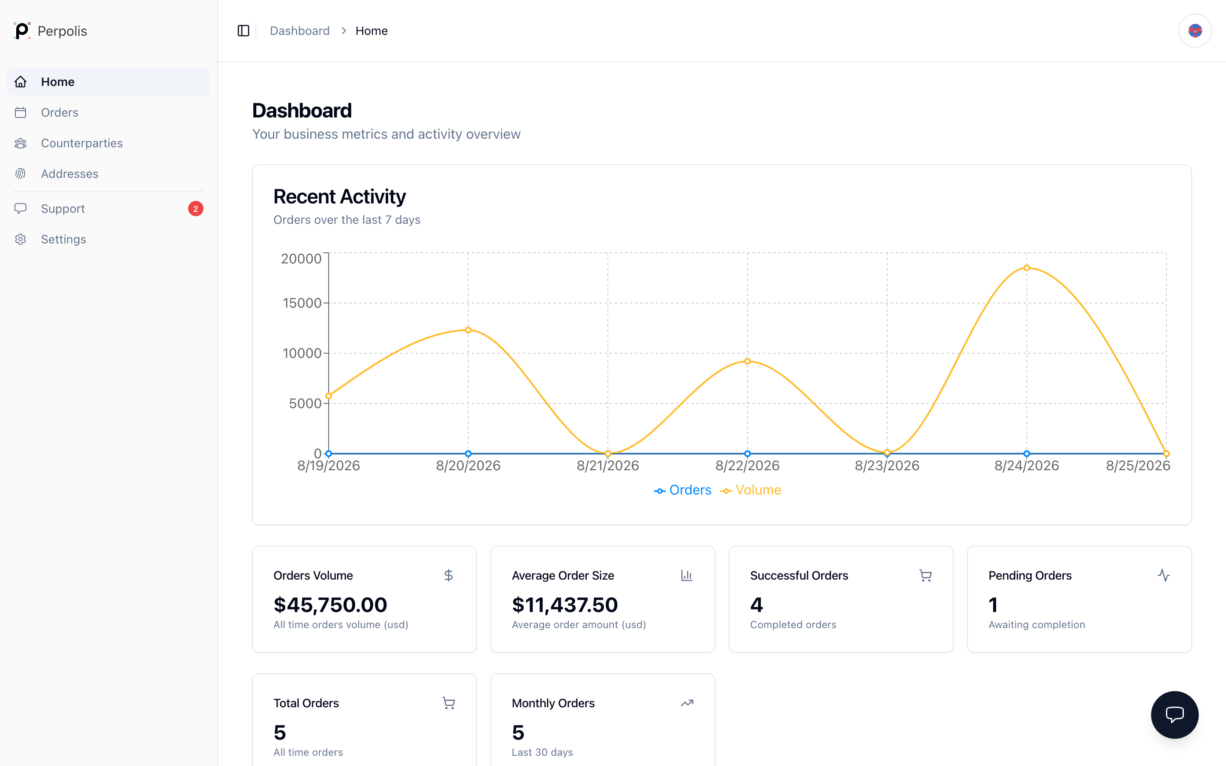Open the user avatar menu

(x=1194, y=31)
